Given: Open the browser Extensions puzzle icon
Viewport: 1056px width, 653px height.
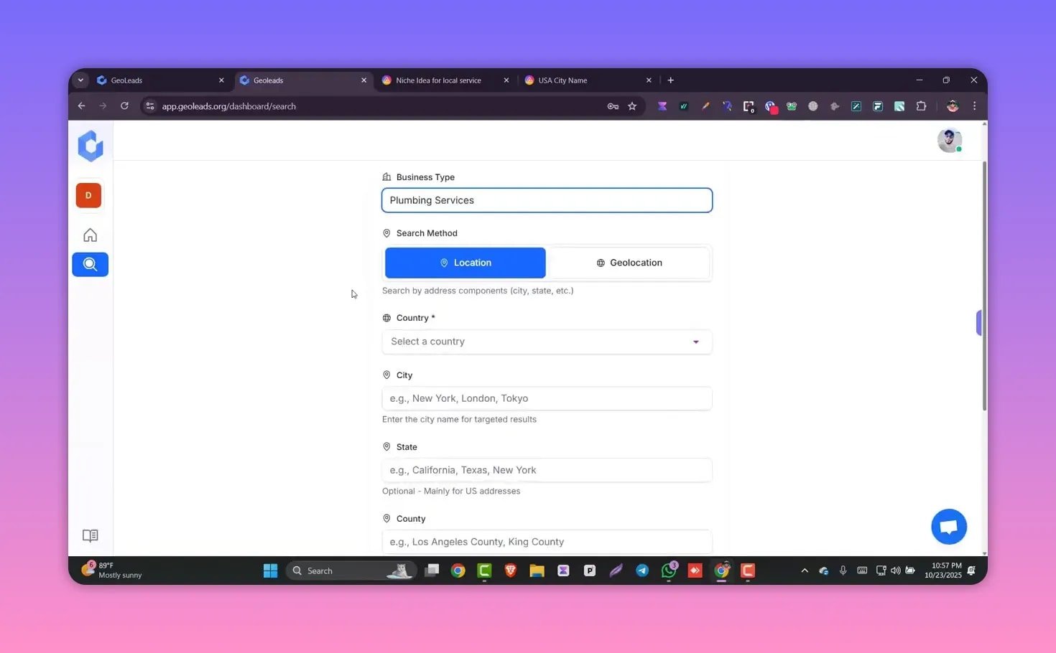Looking at the screenshot, I should coord(921,106).
